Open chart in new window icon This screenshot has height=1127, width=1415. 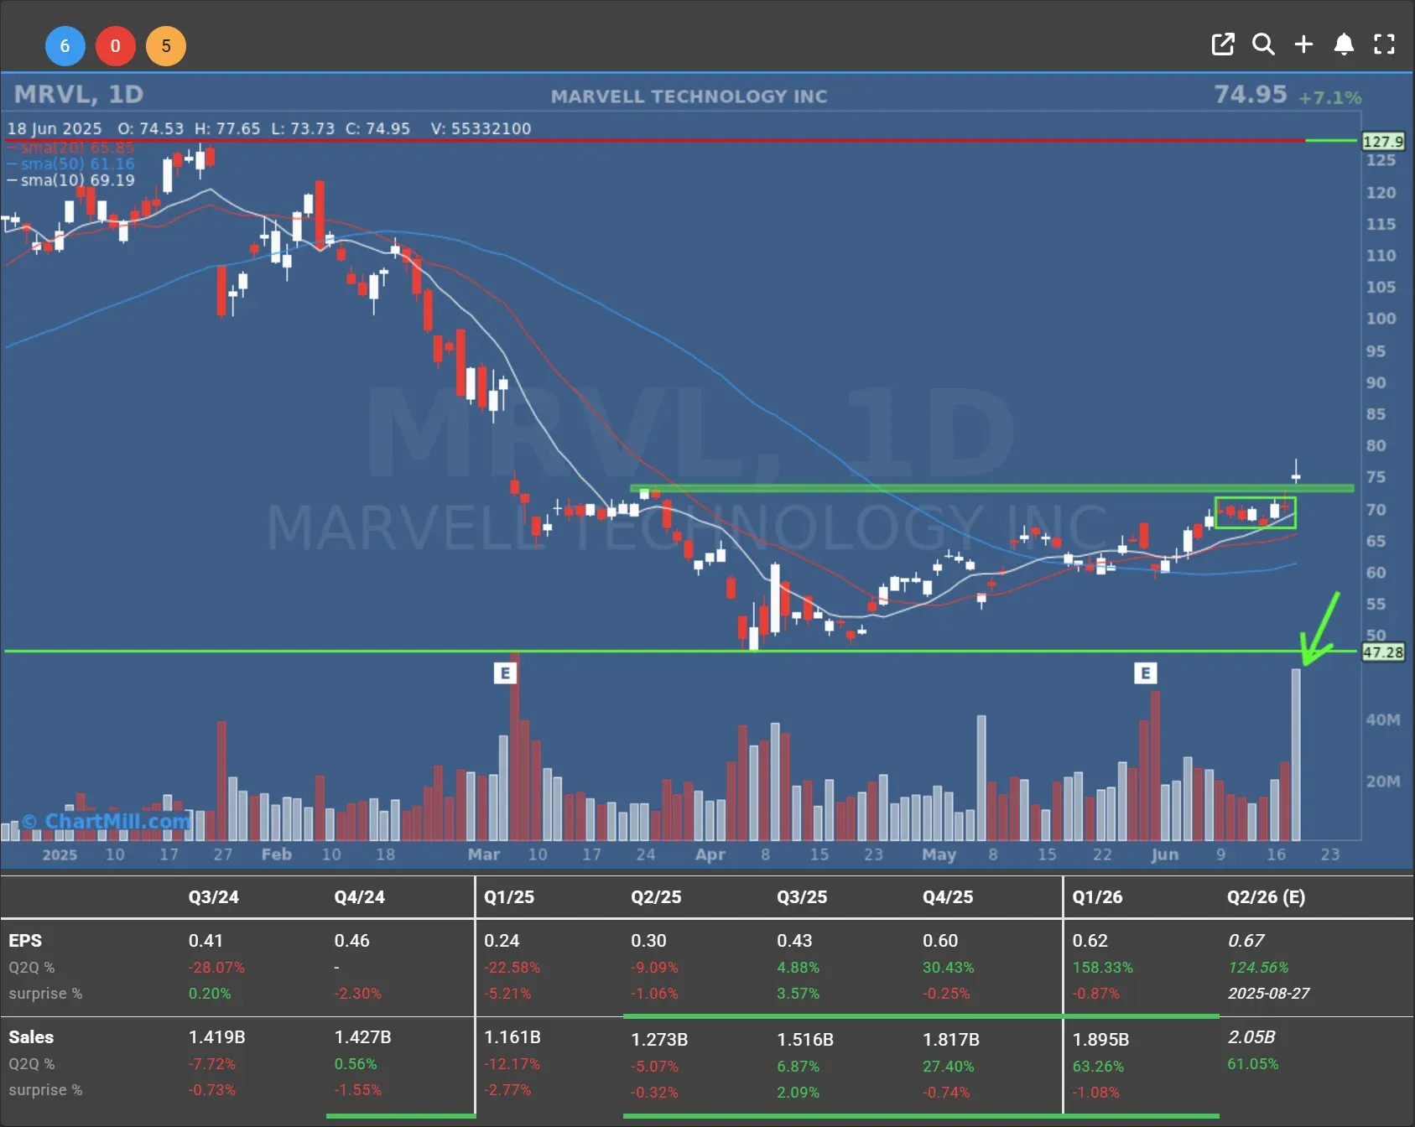click(x=1223, y=44)
